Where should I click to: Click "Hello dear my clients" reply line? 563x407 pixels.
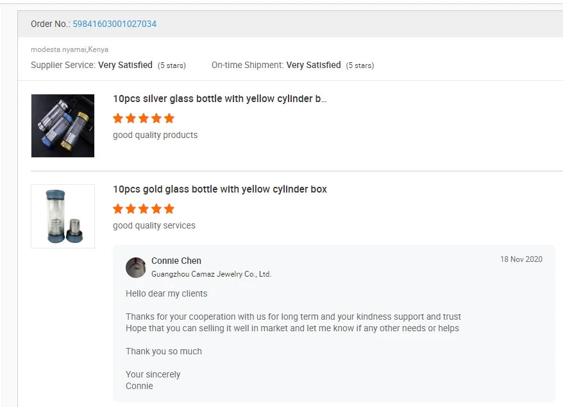point(167,293)
